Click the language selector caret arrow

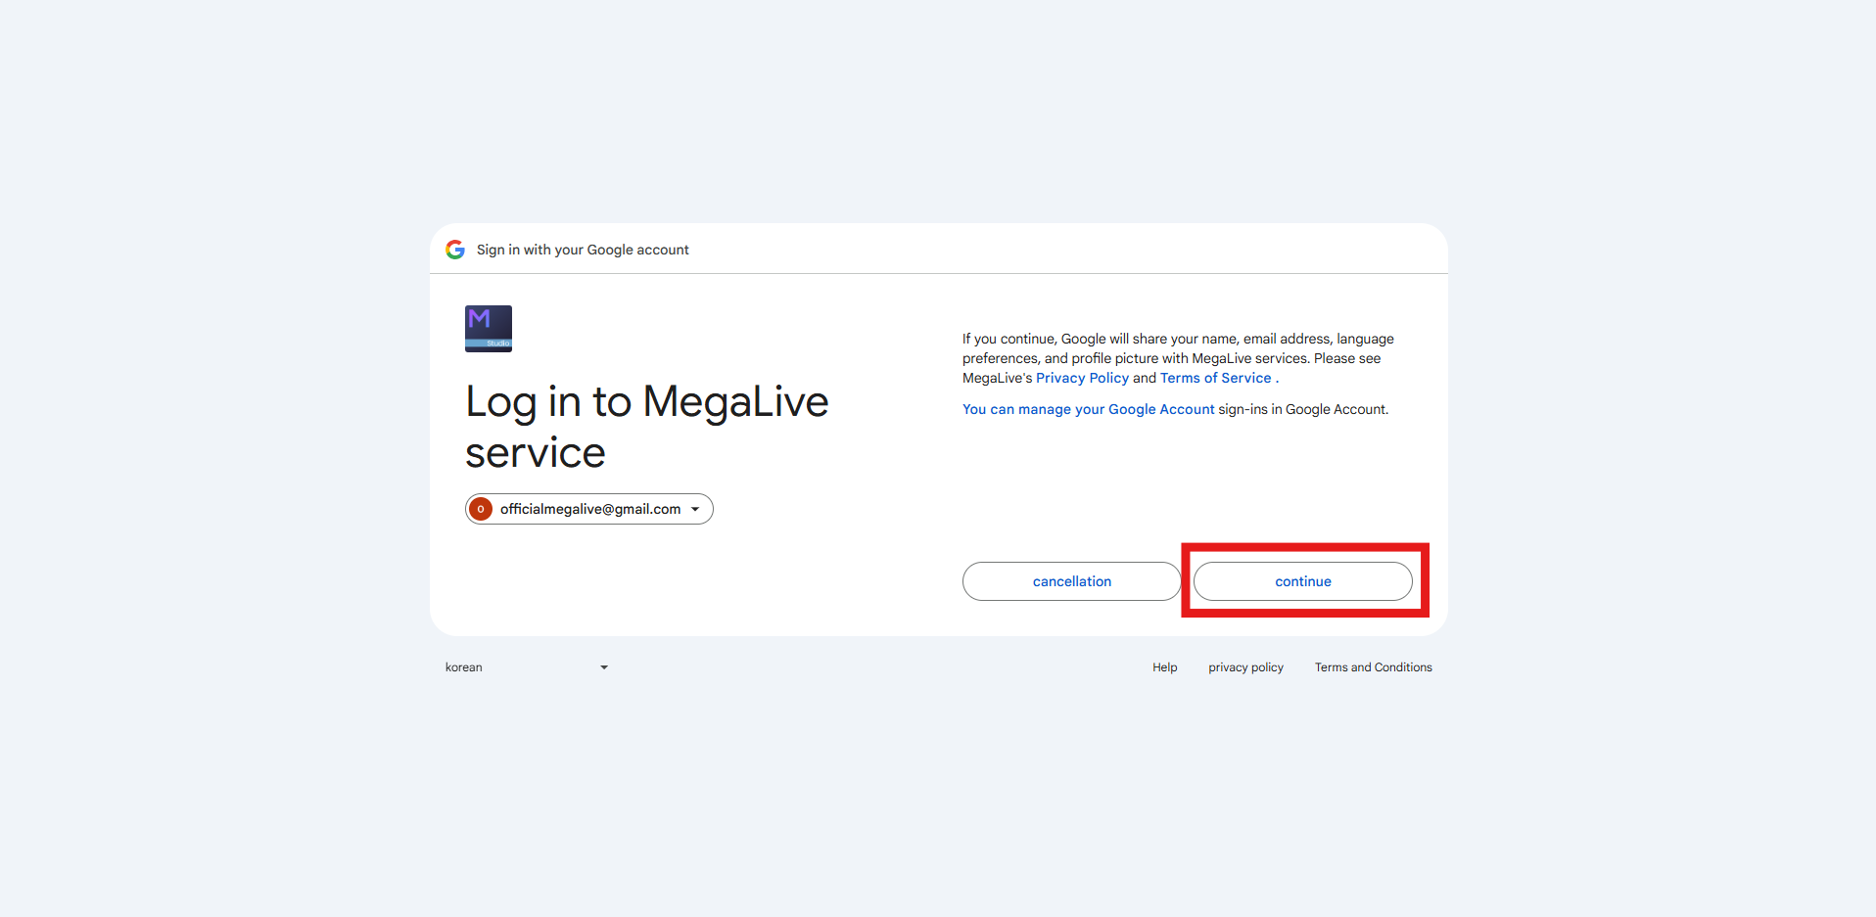pyautogui.click(x=604, y=667)
